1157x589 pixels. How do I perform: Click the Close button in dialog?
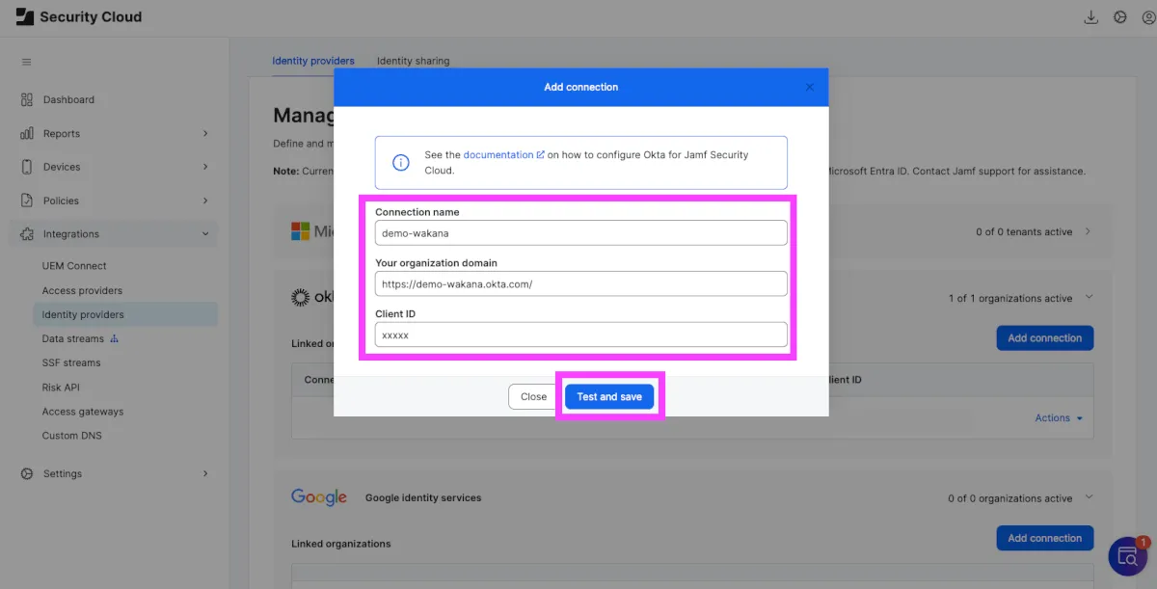[x=533, y=396]
